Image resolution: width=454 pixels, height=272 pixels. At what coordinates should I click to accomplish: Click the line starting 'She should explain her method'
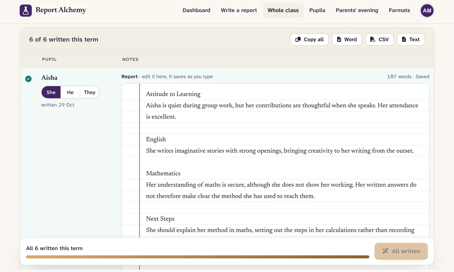pyautogui.click(x=280, y=230)
